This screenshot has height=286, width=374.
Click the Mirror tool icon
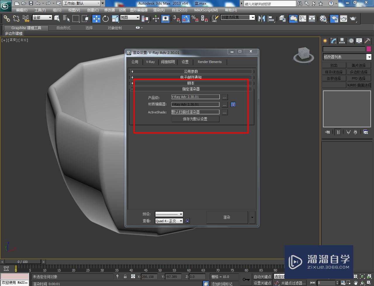tap(262, 19)
